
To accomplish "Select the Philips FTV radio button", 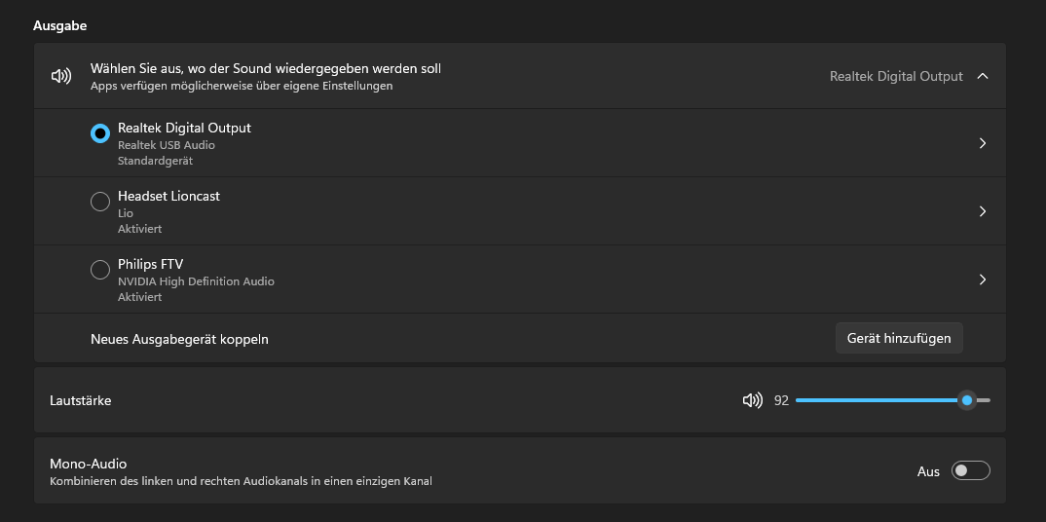I will click(99, 270).
